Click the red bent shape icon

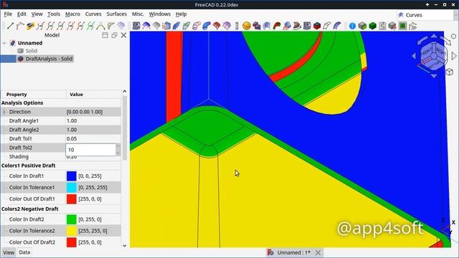pyautogui.click(x=277, y=26)
